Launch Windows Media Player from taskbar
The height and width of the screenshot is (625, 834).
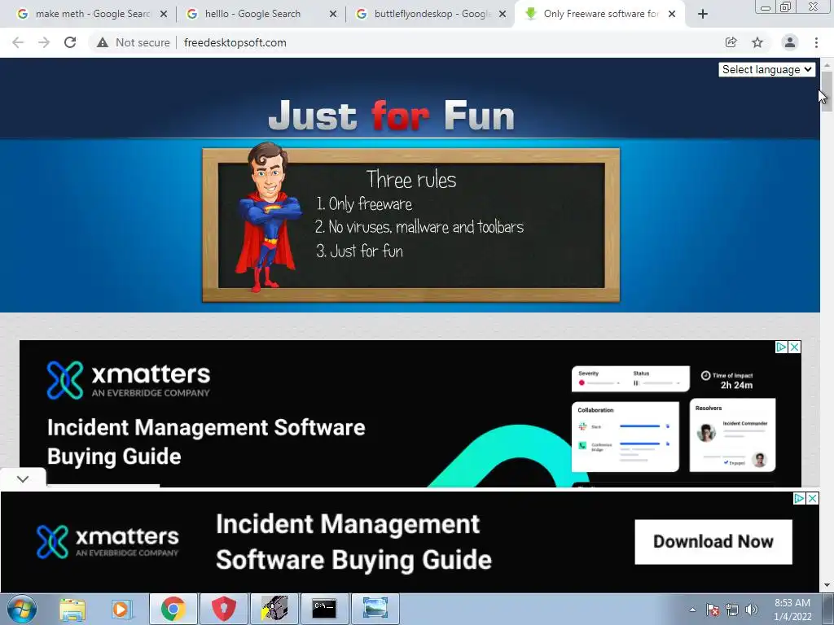click(x=121, y=609)
